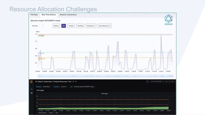Select the Real-Time Metrics tab
The height and width of the screenshot is (115, 205).
coord(49,15)
